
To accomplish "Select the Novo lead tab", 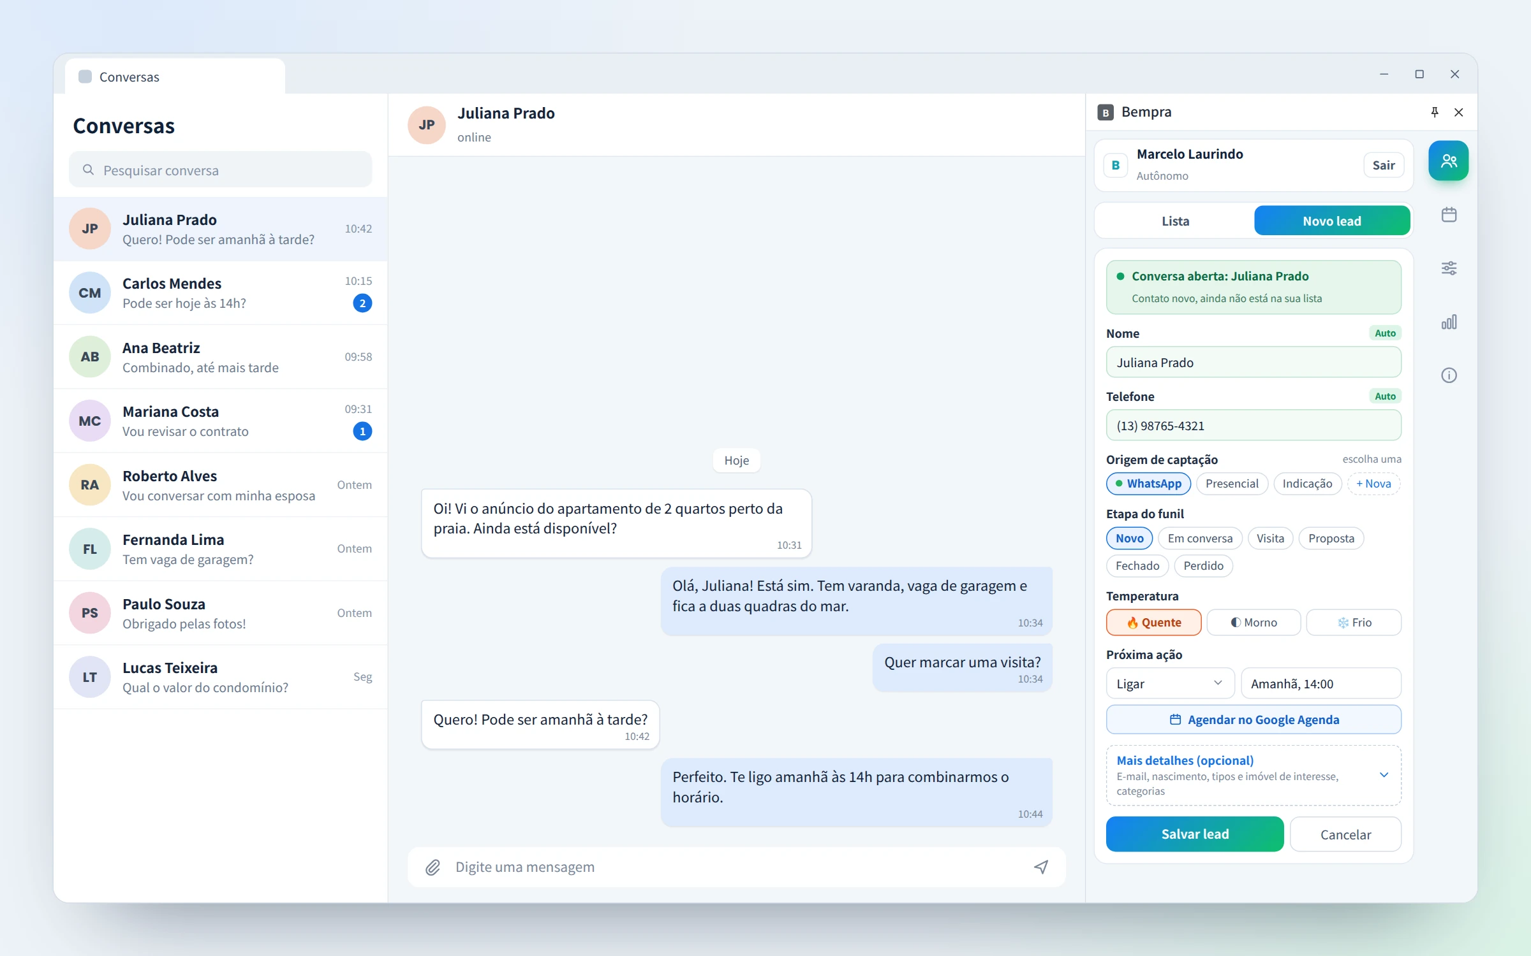I will 1332,221.
